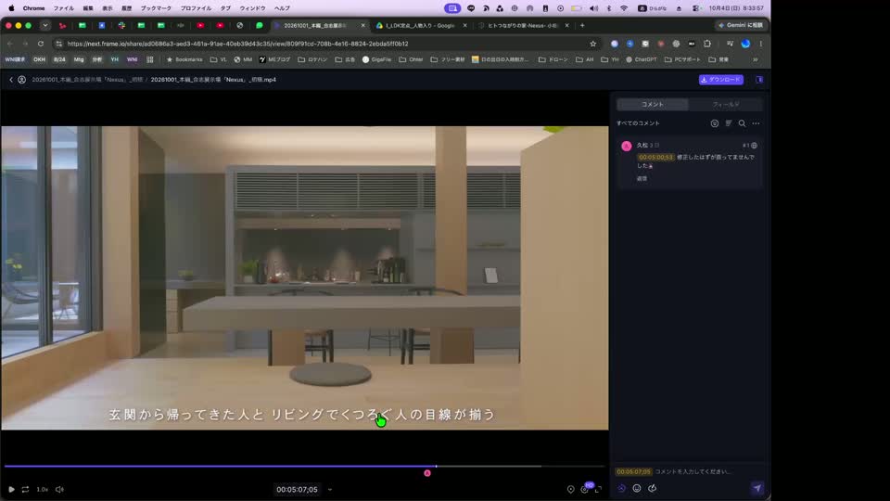Toggle the right sidebar panel
This screenshot has width=890, height=501.
(x=759, y=80)
